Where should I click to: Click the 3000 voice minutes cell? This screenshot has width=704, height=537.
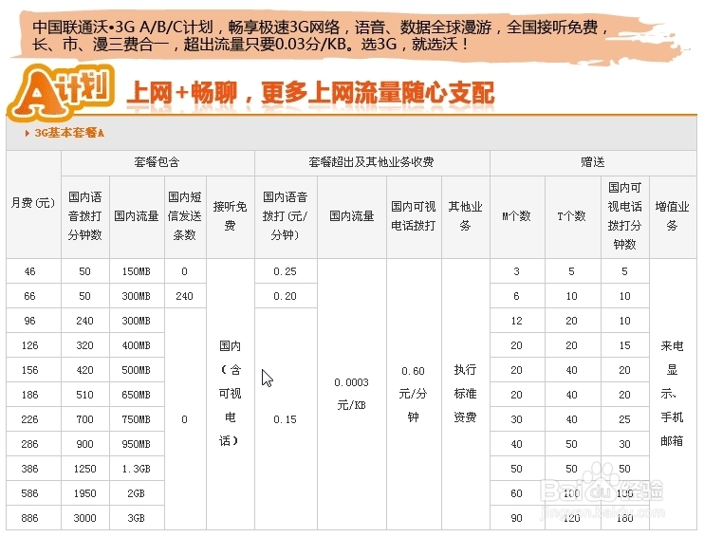coord(85,518)
